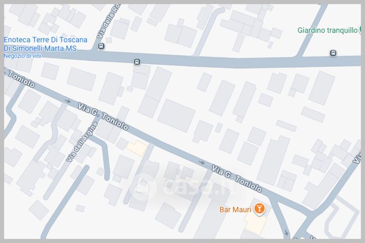The image size is (365, 243).
Task: Click the casa.it watermark logo
Action: [184, 187]
